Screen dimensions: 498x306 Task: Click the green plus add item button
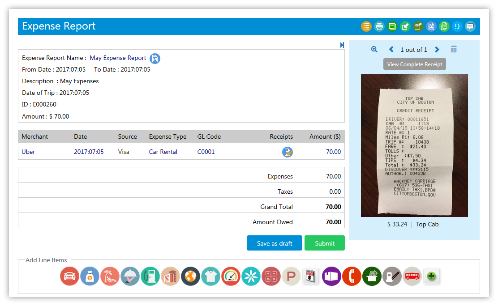[x=431, y=276]
